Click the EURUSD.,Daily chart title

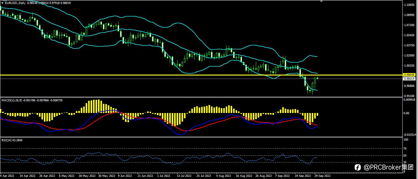pos(15,3)
